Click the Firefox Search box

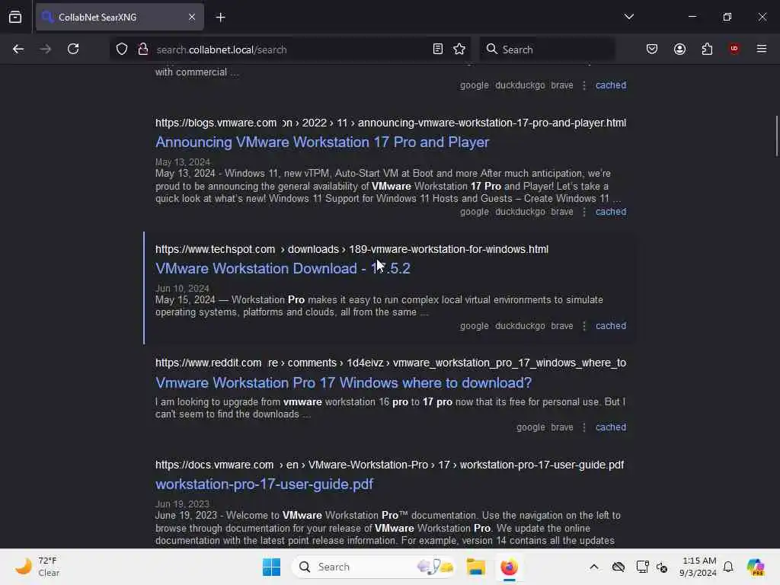click(547, 50)
